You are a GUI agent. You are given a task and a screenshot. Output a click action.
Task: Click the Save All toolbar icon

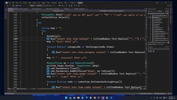[x=21, y=6]
